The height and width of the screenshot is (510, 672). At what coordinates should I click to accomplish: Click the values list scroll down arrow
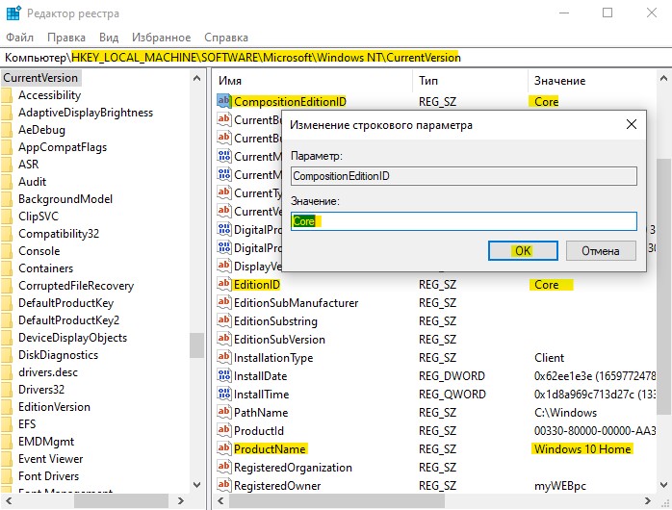(663, 485)
